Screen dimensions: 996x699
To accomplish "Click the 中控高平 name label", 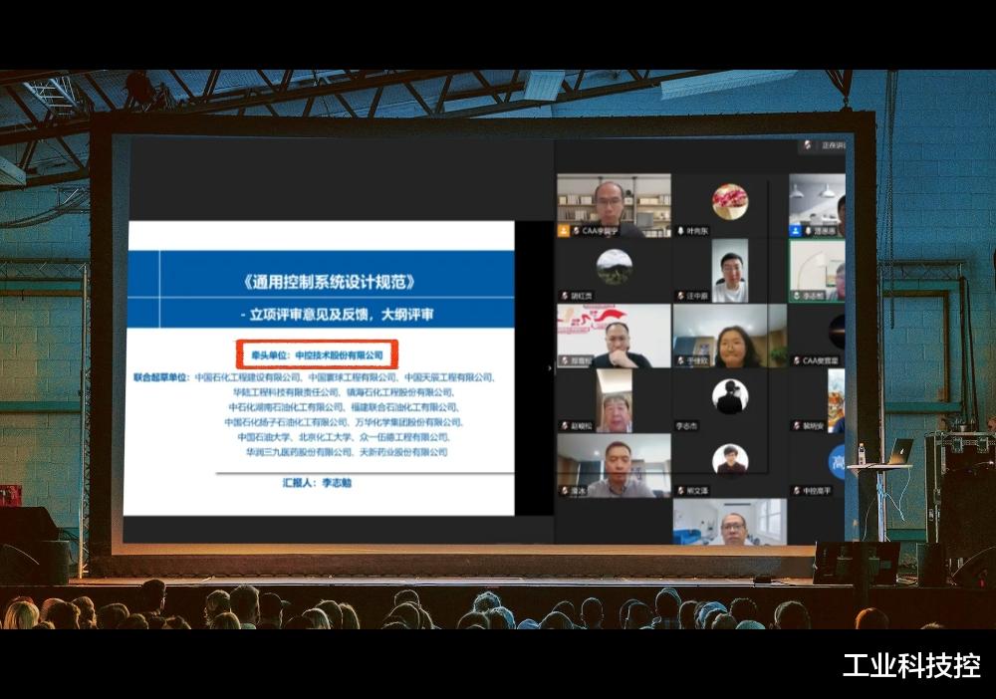I will pos(817,491).
